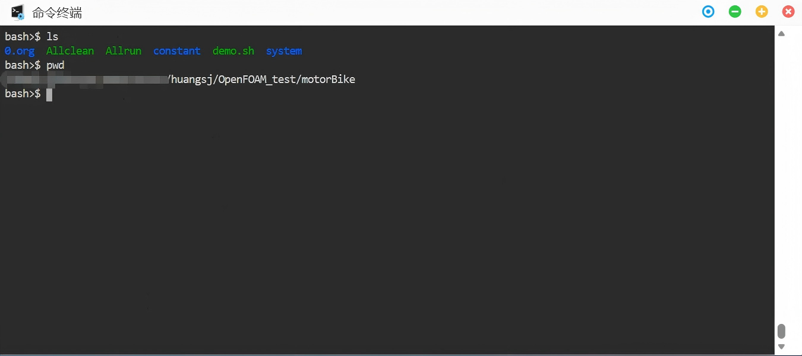This screenshot has height=356, width=802.
Task: Click the yellow plus window button
Action: pos(762,11)
